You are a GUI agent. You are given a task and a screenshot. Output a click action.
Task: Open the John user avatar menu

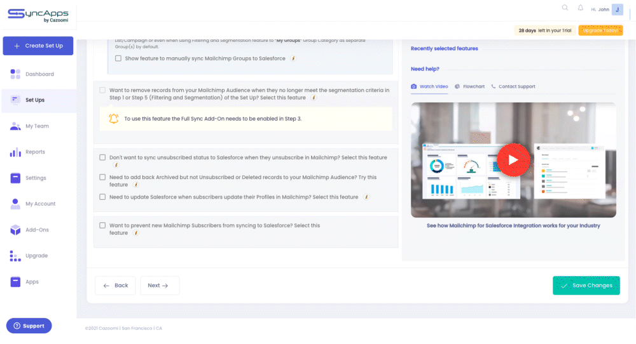coord(618,10)
